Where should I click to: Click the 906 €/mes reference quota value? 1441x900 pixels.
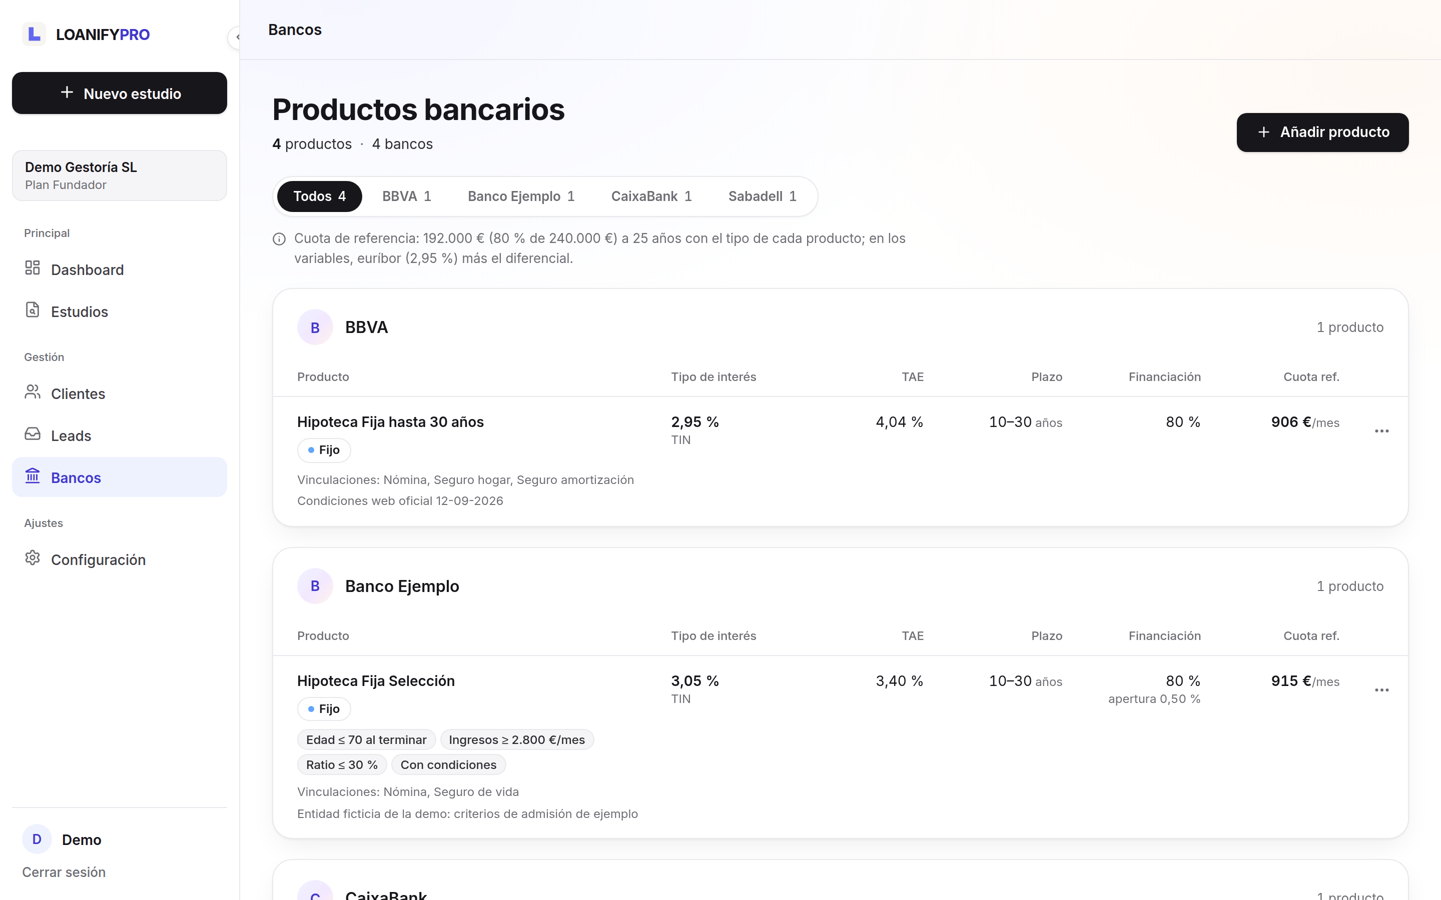click(x=1305, y=422)
